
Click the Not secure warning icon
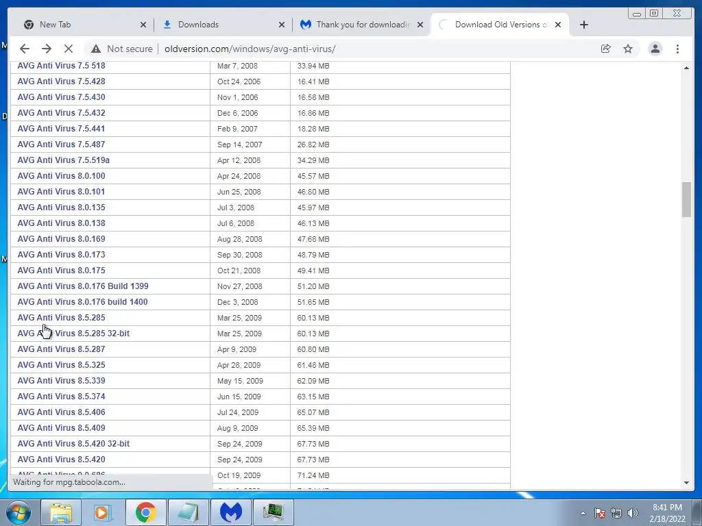[95, 49]
